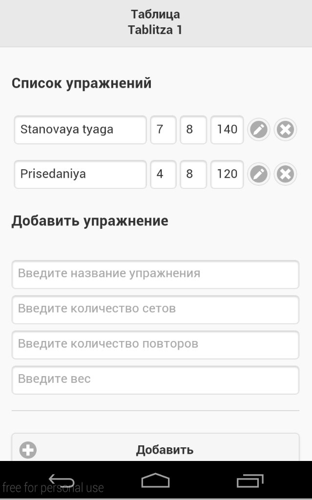Screen dimensions: 312x500
Task: Click the Prisedaniya exercise name box
Action: pos(80,174)
